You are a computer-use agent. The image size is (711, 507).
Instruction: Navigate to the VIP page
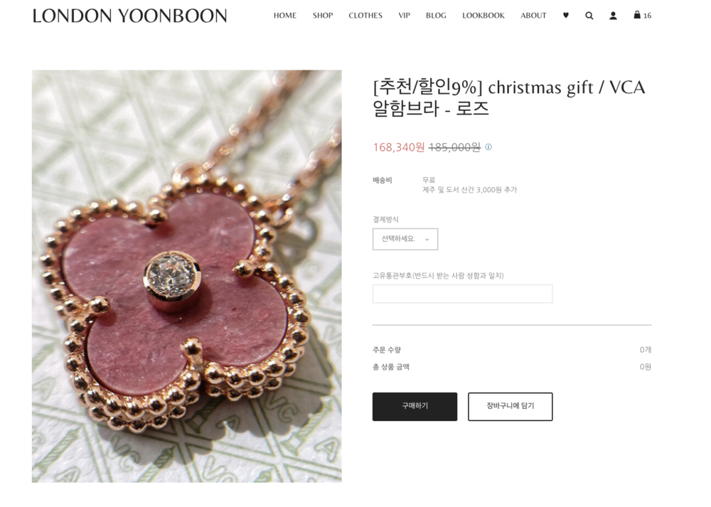click(404, 16)
